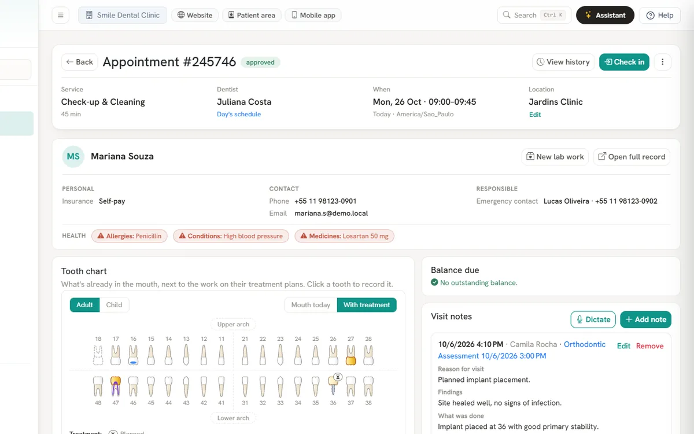Check in the patient
The width and height of the screenshot is (694, 434).
point(625,62)
